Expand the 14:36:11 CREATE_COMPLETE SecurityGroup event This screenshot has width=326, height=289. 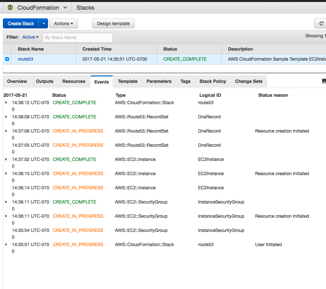point(6,202)
